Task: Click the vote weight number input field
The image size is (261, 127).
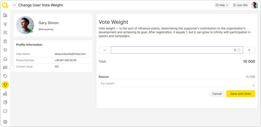Action: point(174,50)
